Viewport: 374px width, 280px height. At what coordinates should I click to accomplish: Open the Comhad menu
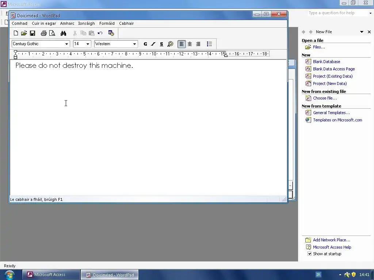click(x=20, y=23)
